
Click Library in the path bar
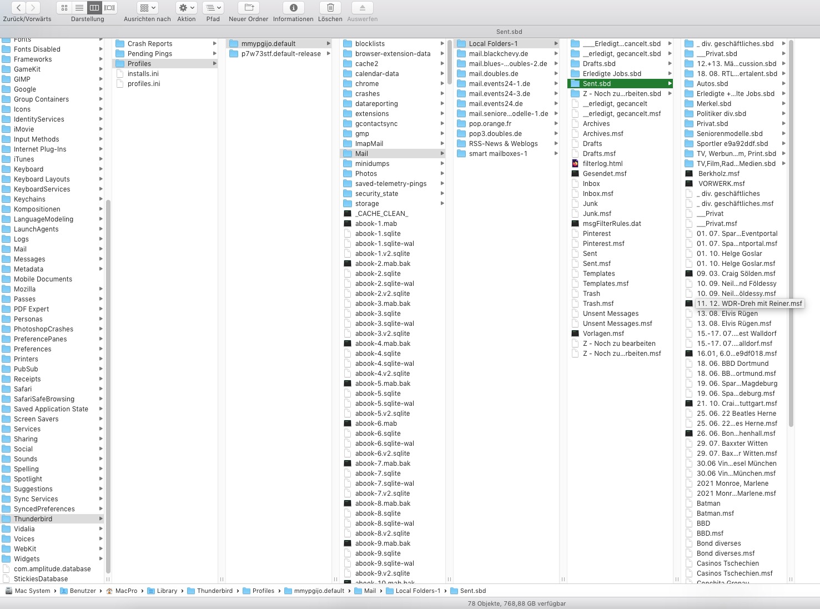167,591
